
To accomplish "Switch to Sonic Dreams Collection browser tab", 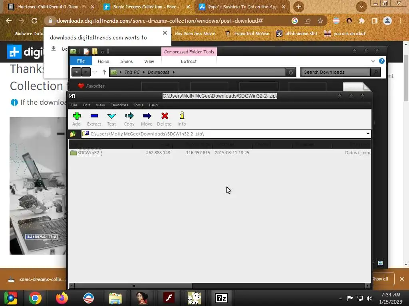I will (147, 7).
